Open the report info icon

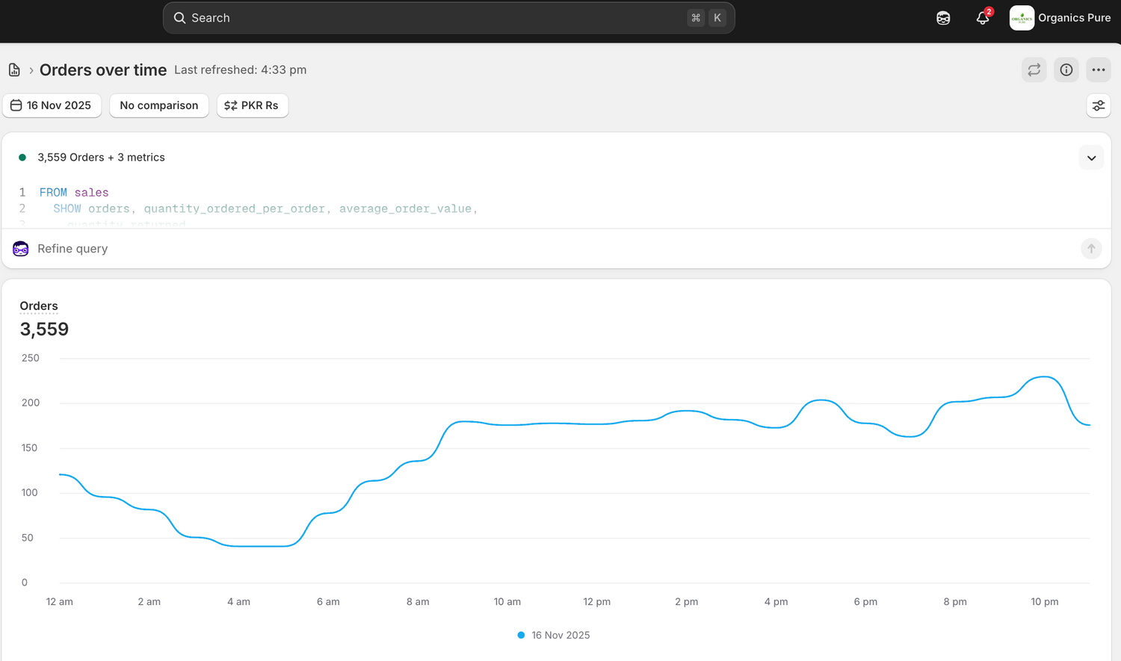point(1066,70)
